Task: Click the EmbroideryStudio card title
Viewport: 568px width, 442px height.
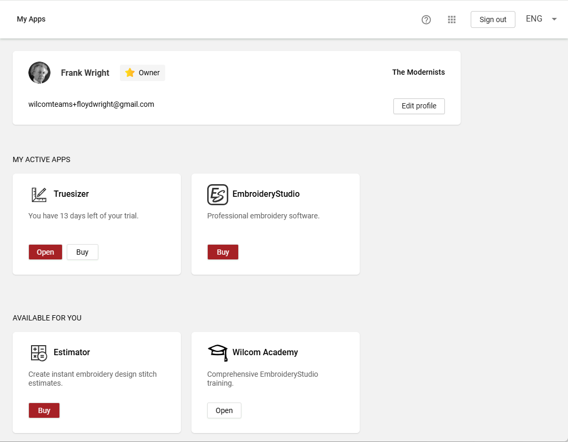Action: click(266, 194)
